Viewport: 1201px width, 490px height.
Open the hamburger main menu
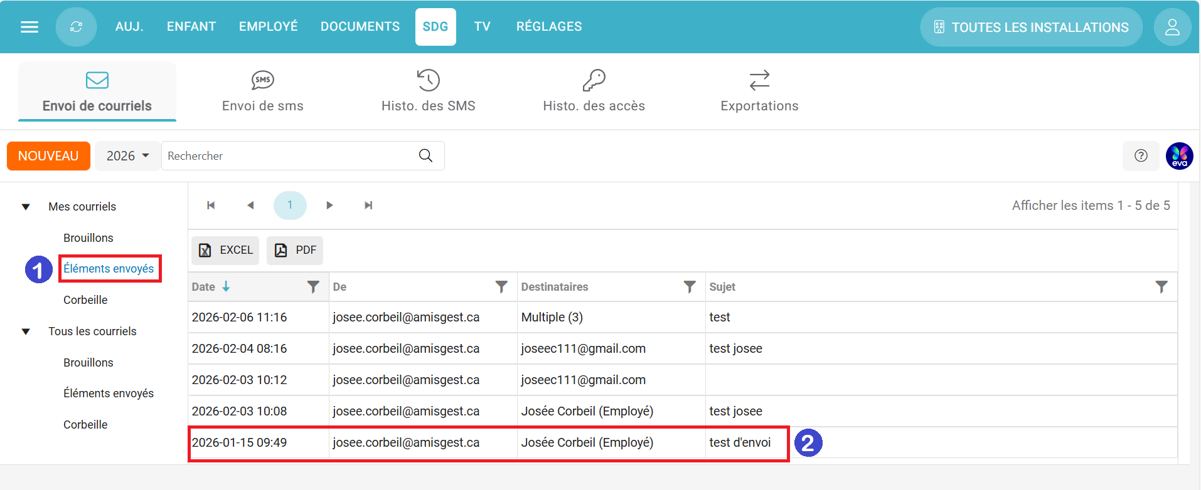pos(29,27)
